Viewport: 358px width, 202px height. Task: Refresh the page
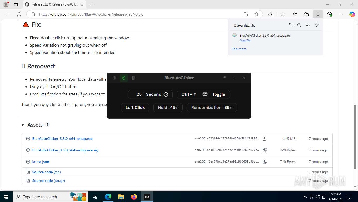click(x=19, y=14)
